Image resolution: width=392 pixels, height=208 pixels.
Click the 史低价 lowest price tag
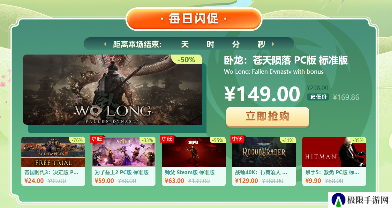318,97
